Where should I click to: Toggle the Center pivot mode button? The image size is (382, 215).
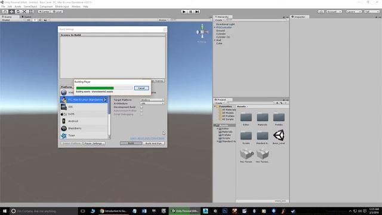pos(44,12)
